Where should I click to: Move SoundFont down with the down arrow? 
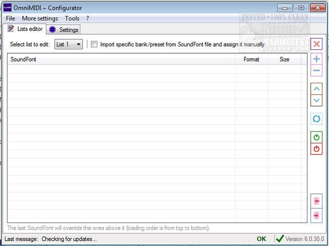[317, 100]
